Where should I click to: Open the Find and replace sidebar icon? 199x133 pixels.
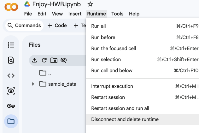point(11,60)
